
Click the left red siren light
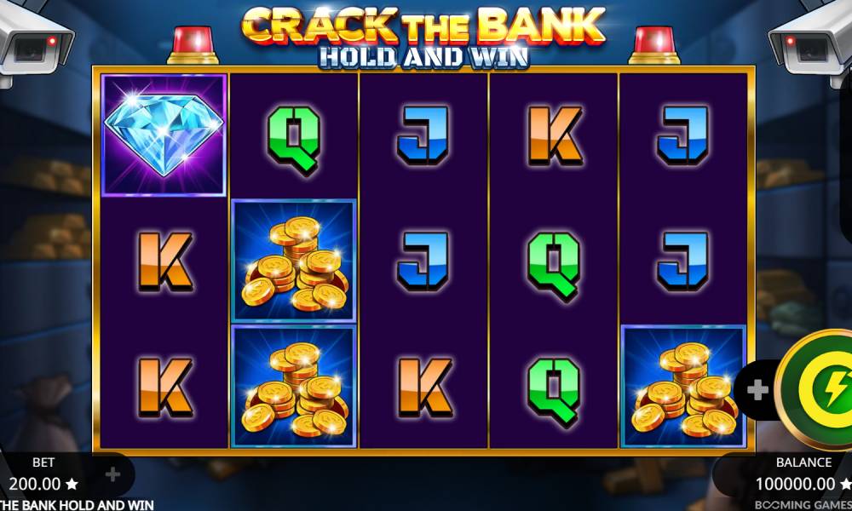tap(193, 45)
